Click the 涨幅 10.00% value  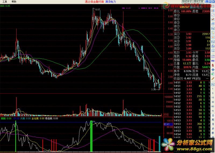tap(187, 60)
